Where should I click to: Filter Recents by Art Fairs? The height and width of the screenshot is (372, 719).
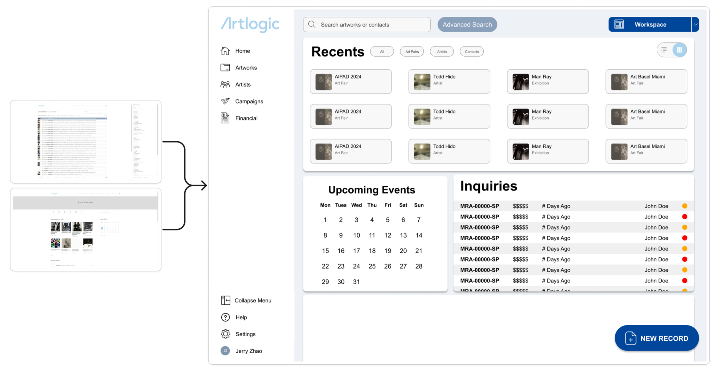412,52
